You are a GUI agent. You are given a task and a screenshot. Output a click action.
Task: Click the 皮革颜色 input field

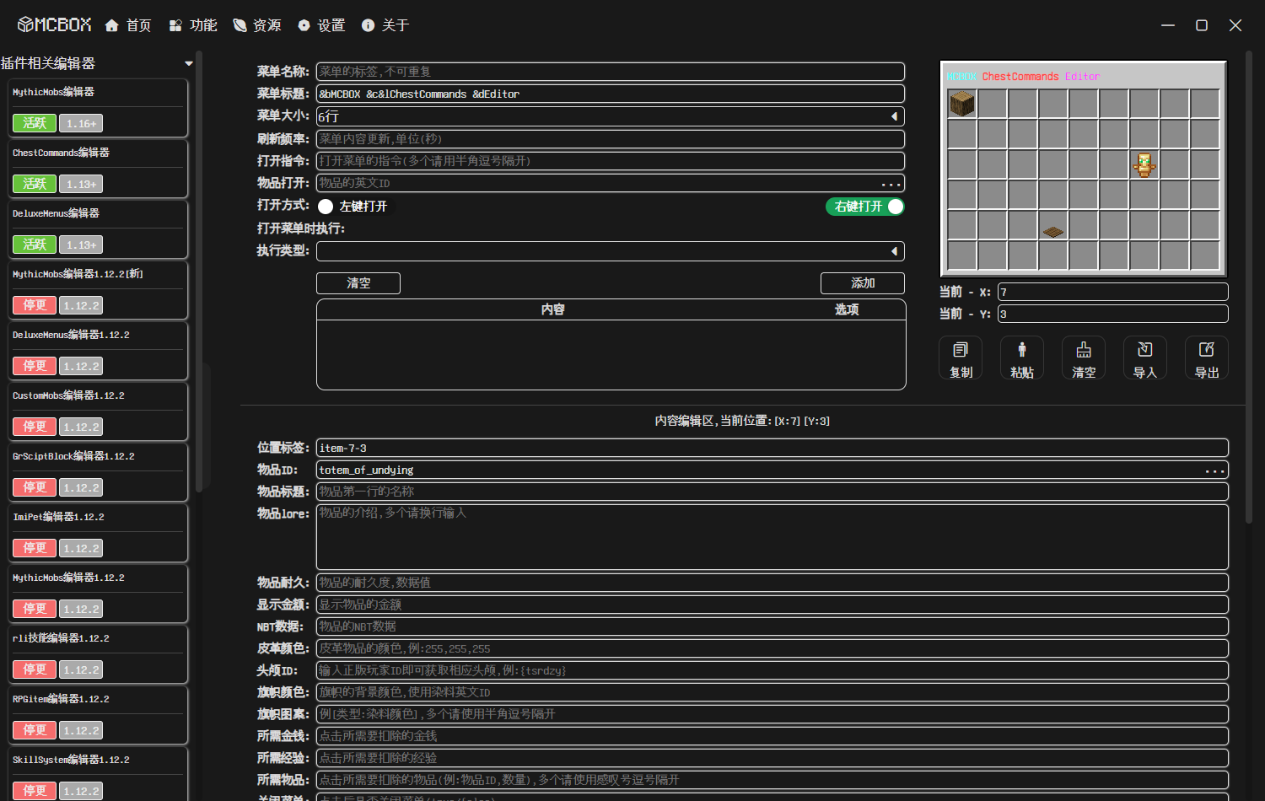click(772, 648)
